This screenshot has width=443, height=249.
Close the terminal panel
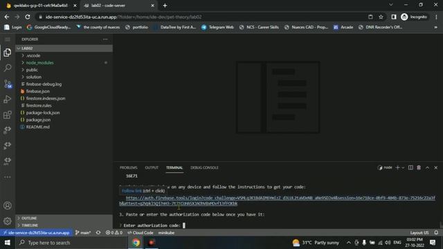click(x=435, y=167)
